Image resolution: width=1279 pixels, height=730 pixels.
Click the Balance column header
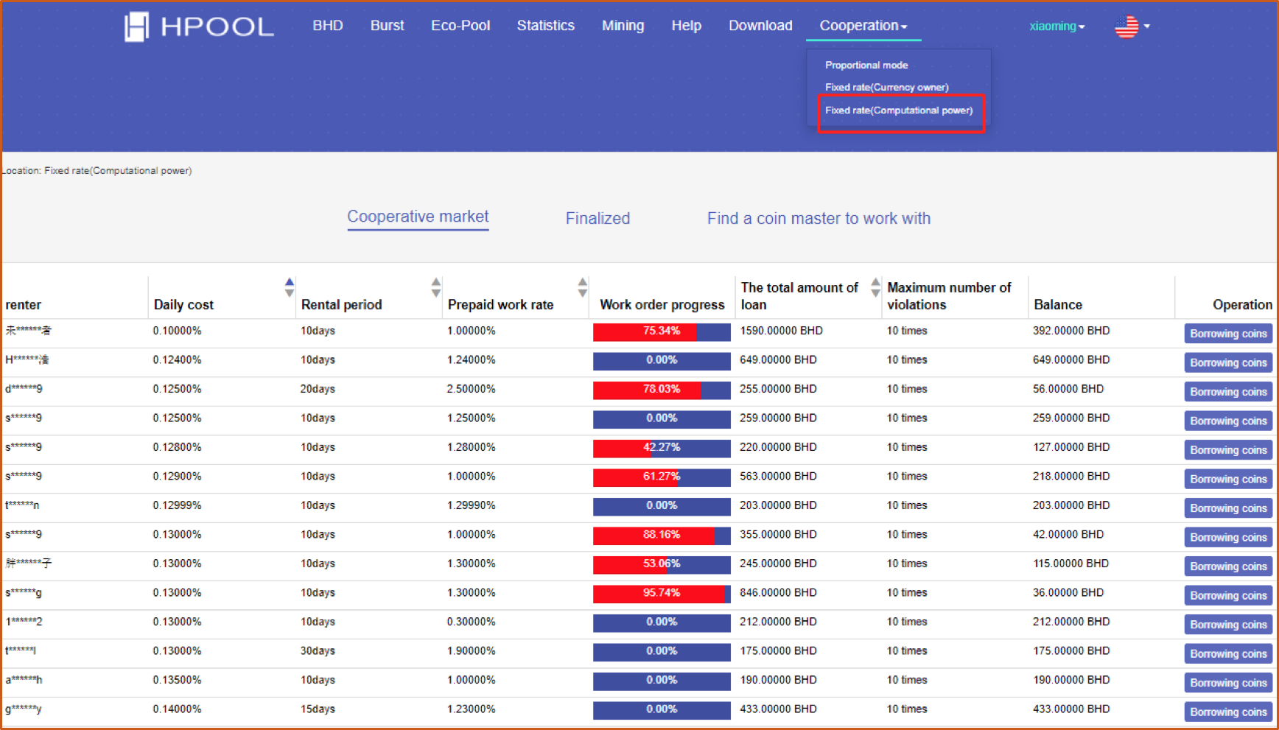point(1058,305)
